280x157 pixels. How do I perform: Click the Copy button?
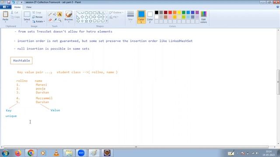pos(15,17)
